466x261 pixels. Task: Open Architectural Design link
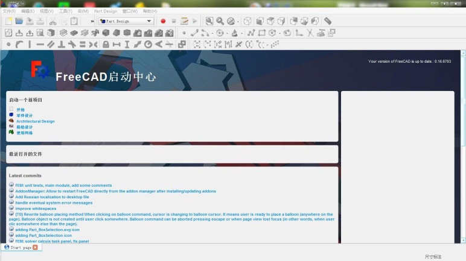(x=36, y=121)
